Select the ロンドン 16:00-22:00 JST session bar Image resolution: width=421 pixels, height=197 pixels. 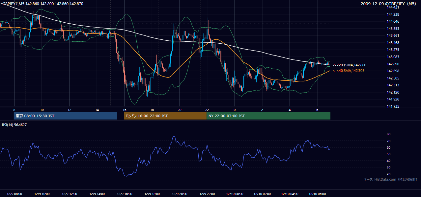coord(165,116)
